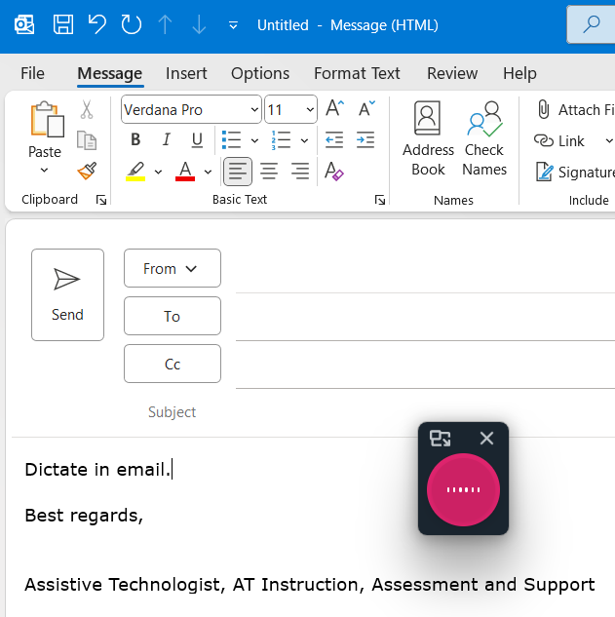The width and height of the screenshot is (615, 617).
Task: Click the Clear All Formatting icon
Action: tap(334, 173)
